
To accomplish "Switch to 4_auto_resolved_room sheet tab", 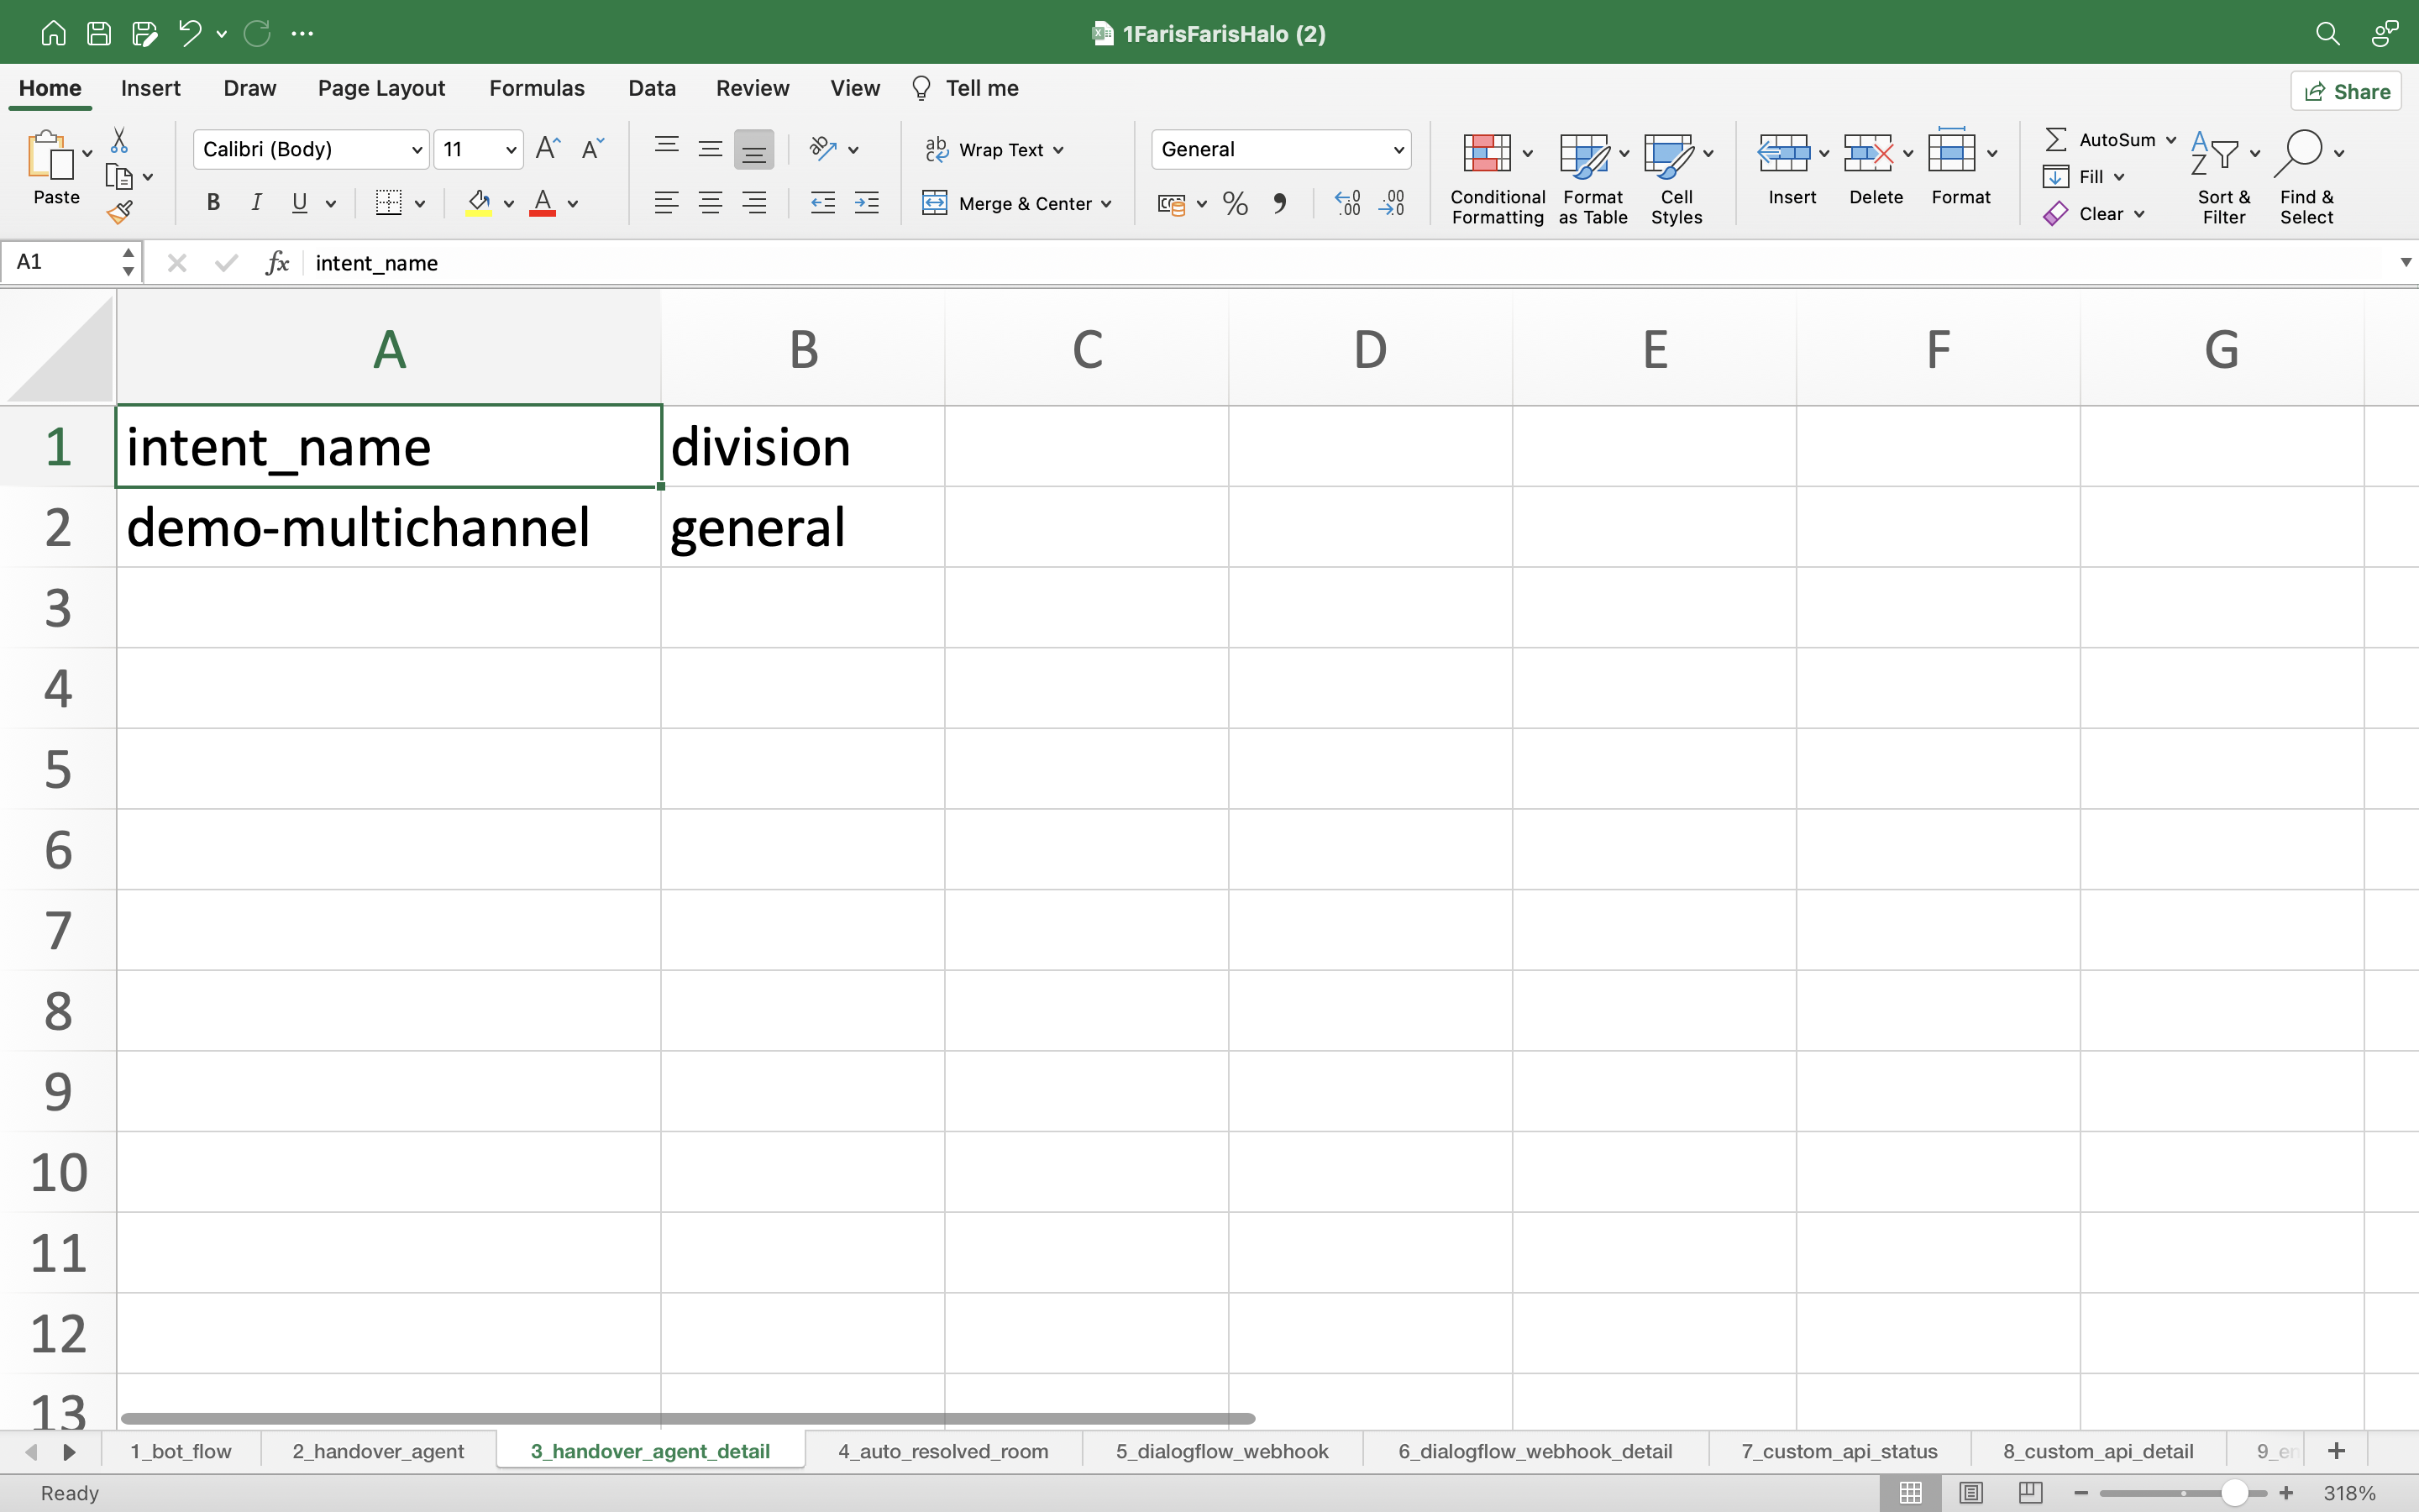I will 942,1451.
